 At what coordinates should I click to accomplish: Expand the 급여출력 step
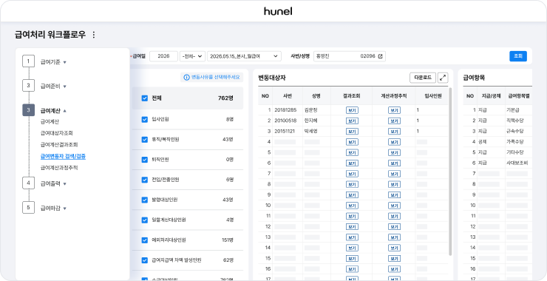click(x=65, y=183)
